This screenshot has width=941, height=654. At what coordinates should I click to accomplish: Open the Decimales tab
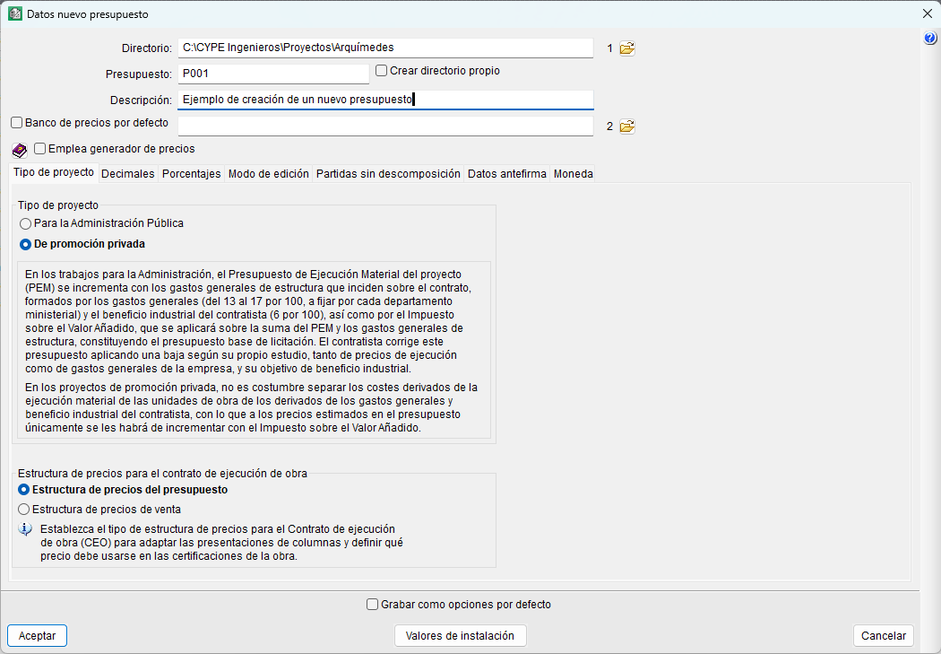pyautogui.click(x=128, y=173)
